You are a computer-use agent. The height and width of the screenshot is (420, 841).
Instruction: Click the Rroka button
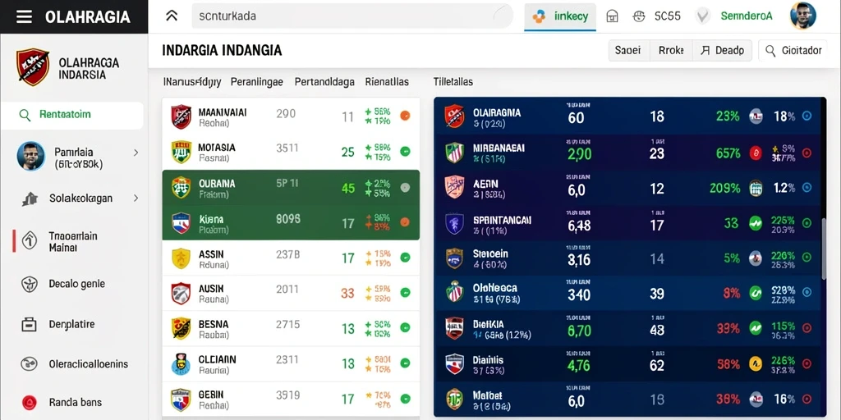tap(671, 51)
